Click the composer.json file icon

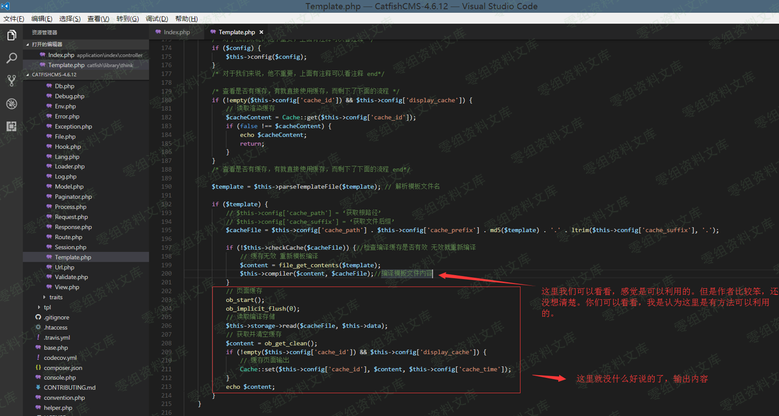point(38,368)
